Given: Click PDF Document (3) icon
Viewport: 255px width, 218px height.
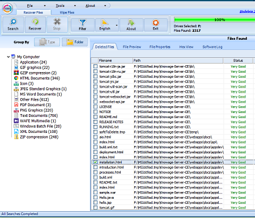Looking at the screenshot, I should click(16, 104).
